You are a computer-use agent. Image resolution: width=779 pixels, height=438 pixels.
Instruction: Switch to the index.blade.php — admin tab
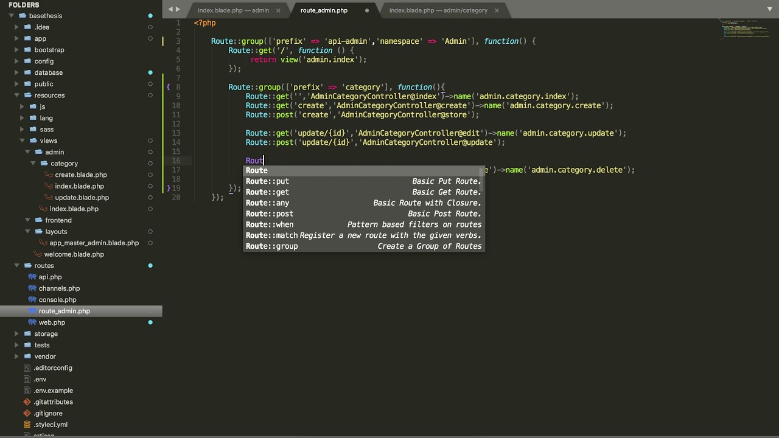click(x=233, y=10)
